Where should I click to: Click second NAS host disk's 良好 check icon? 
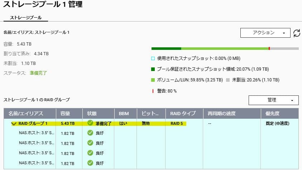point(90,143)
